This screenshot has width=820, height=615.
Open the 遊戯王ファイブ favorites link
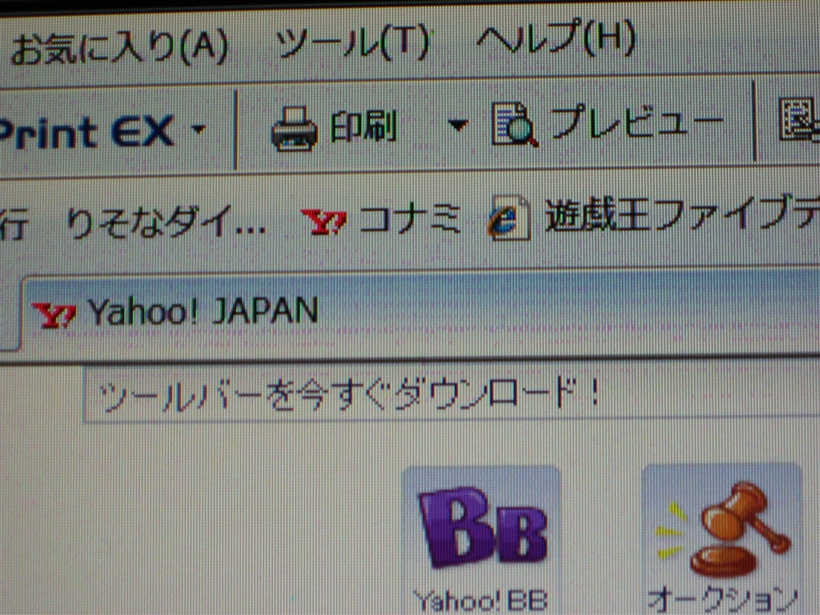[x=682, y=215]
